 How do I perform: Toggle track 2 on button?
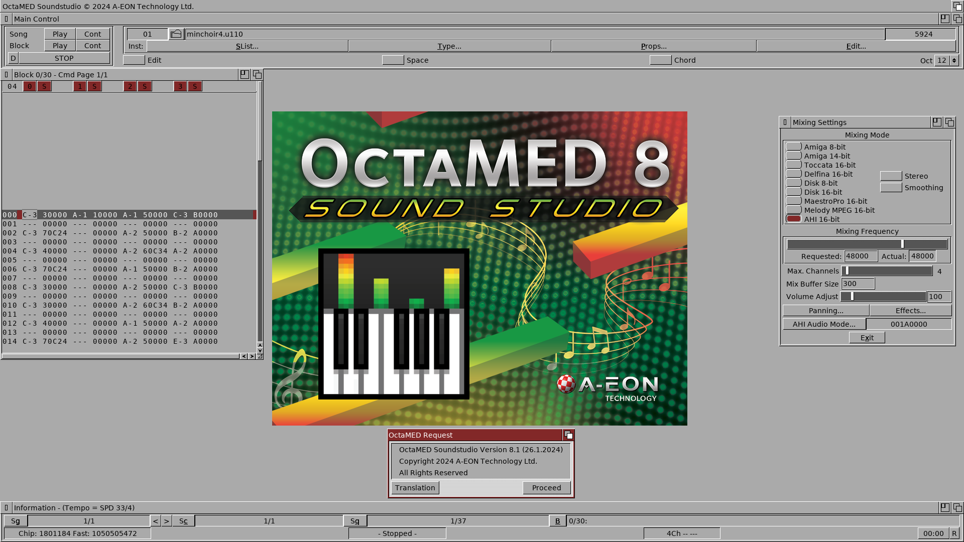pos(130,86)
